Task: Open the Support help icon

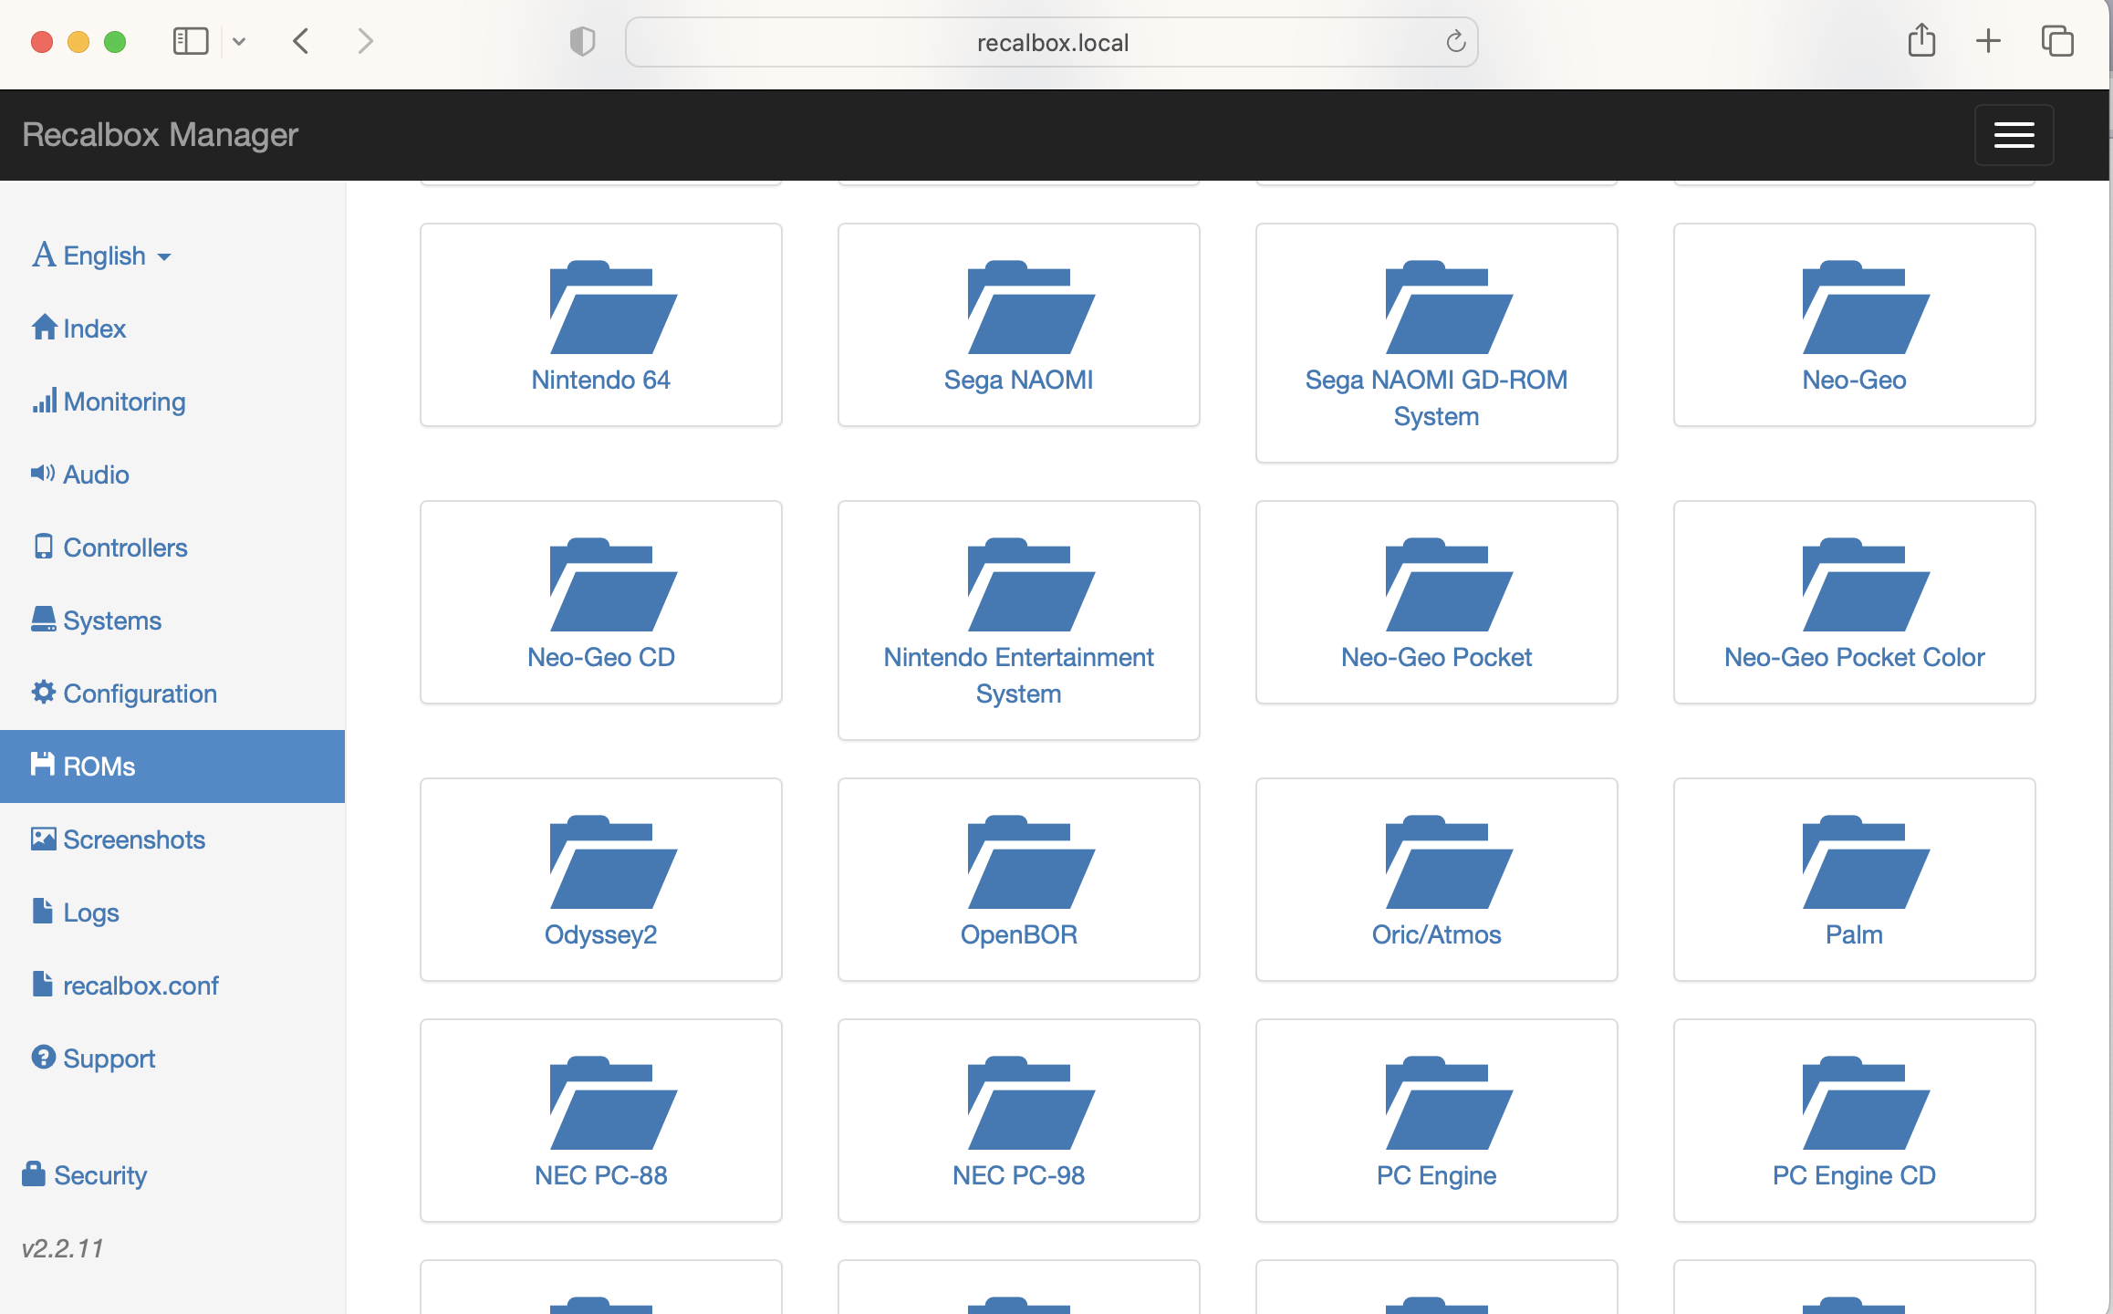Action: click(x=43, y=1057)
